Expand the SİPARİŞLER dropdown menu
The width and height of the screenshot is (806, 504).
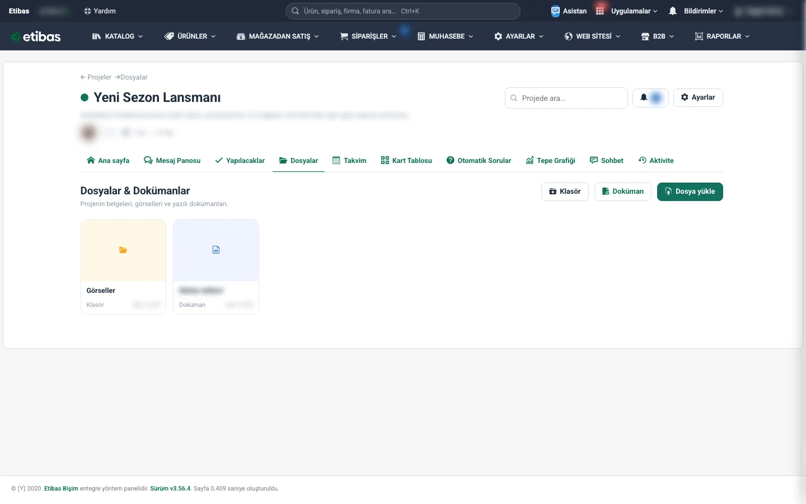368,36
